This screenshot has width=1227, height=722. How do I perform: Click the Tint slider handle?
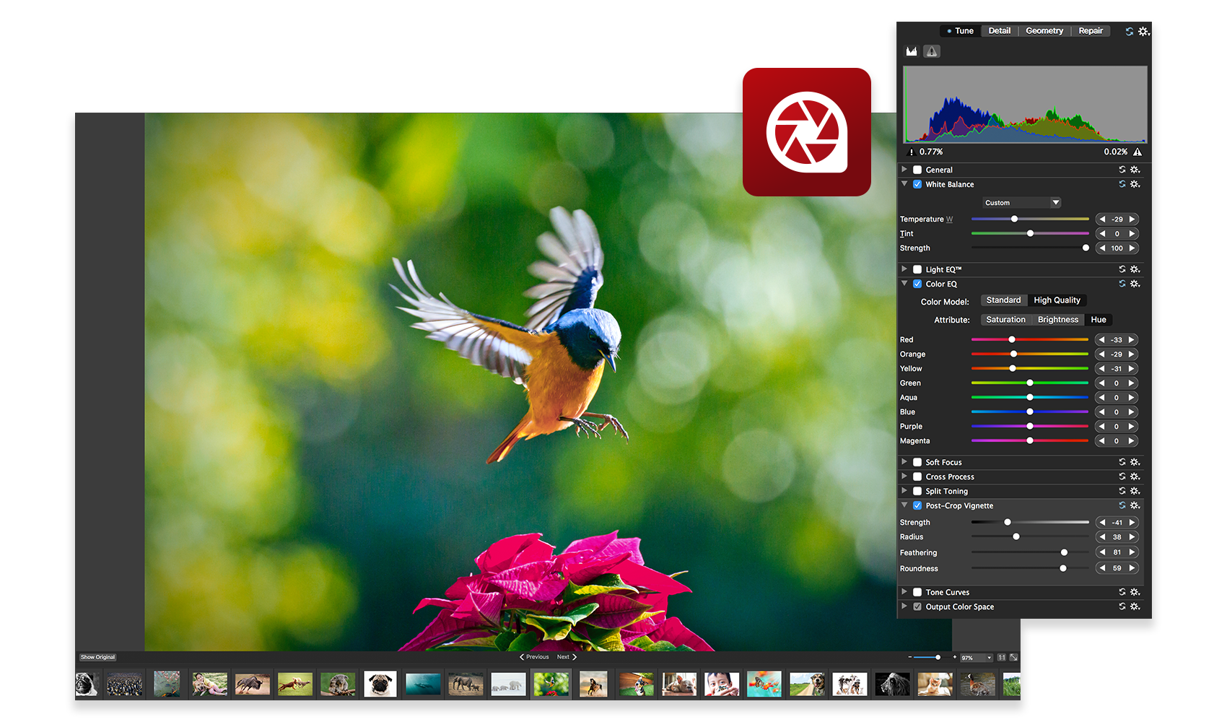[1030, 233]
